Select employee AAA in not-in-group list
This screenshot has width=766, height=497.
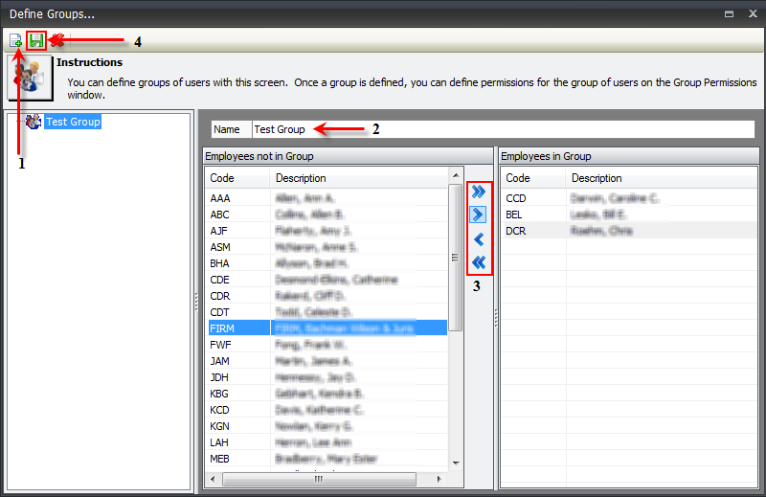tap(326, 198)
